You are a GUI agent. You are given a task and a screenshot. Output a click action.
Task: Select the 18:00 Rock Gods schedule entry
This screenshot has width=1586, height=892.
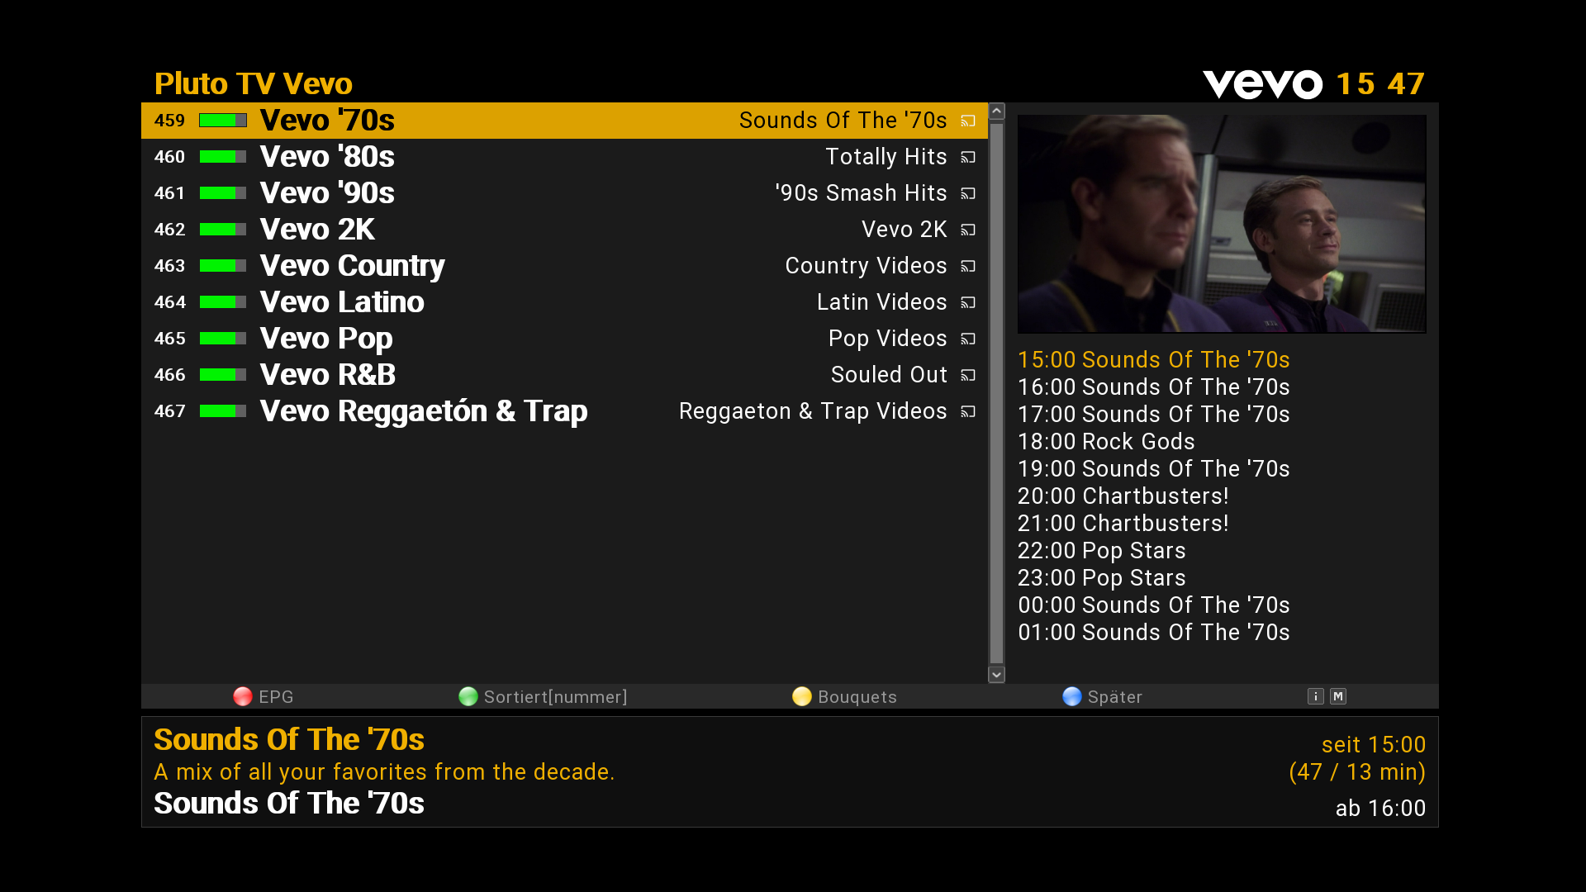[x=1106, y=442]
